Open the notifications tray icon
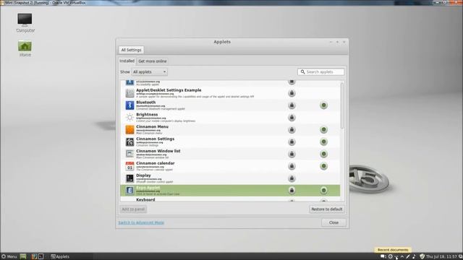Screen dimensions: 463x260 pos(383,256)
